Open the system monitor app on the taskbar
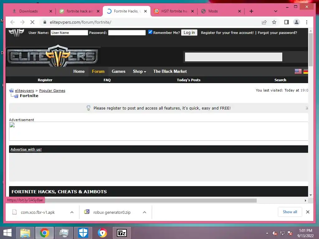The image size is (319, 239). click(x=64, y=233)
